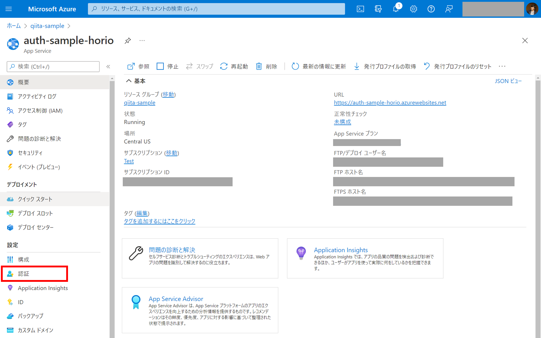Screen dimensions: 541x338
Task: Open Application Insights in the sidebar
Action: pyautogui.click(x=54, y=288)
